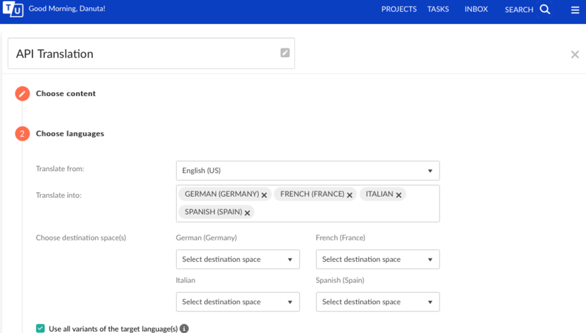Expand German destination space dropdown
This screenshot has width=586, height=333.
[237, 259]
